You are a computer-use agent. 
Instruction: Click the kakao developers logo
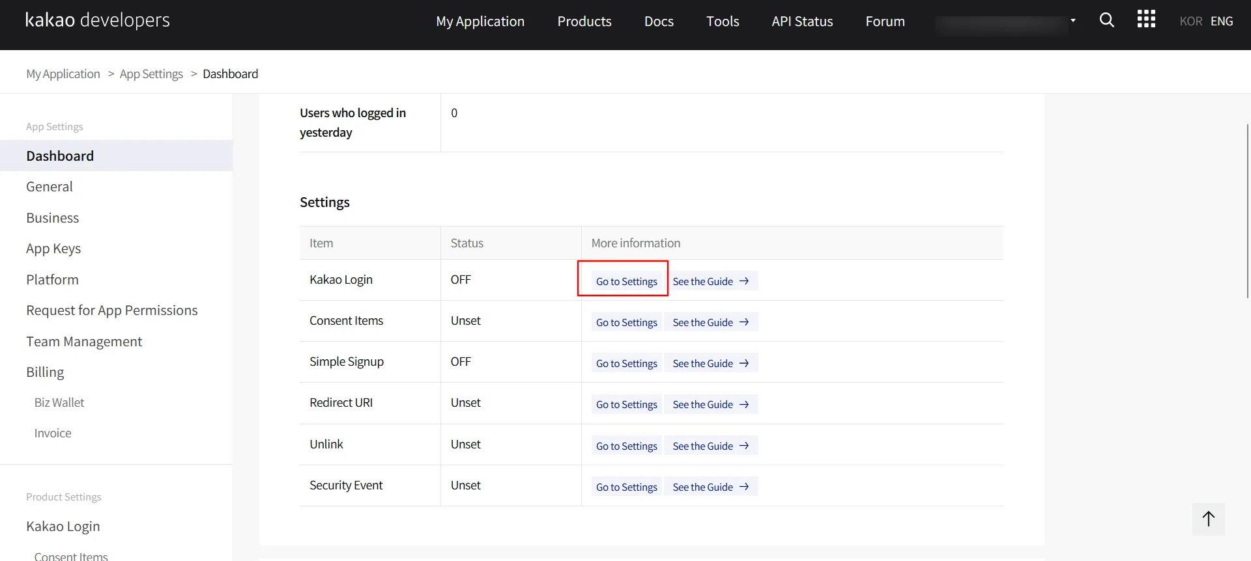pos(98,20)
